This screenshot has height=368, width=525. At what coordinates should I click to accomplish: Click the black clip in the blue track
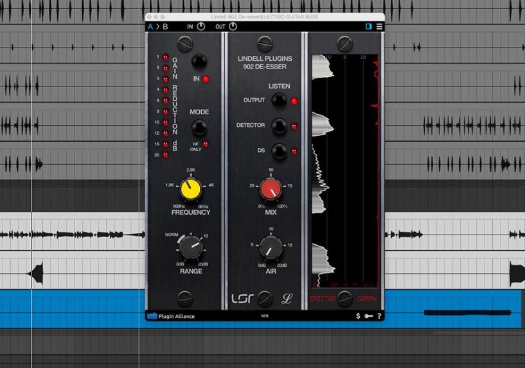[x=467, y=313]
